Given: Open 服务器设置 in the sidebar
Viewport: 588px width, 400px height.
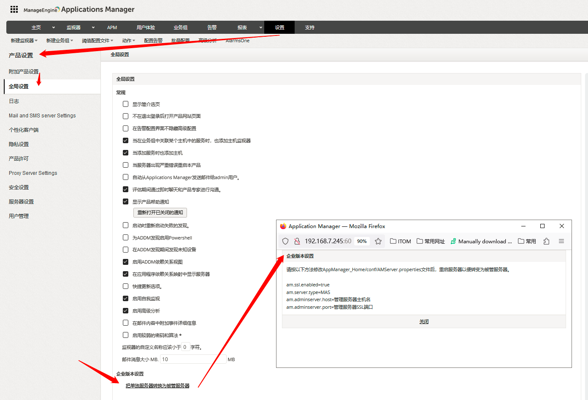Looking at the screenshot, I should click(21, 202).
